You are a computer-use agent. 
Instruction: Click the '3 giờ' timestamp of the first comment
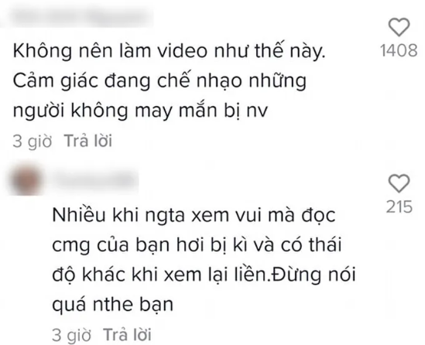33,141
